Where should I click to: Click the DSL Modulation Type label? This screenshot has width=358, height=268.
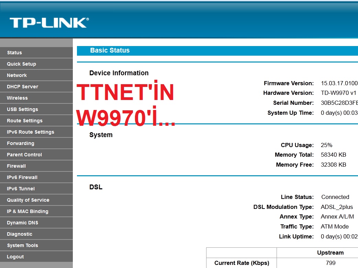click(x=283, y=207)
